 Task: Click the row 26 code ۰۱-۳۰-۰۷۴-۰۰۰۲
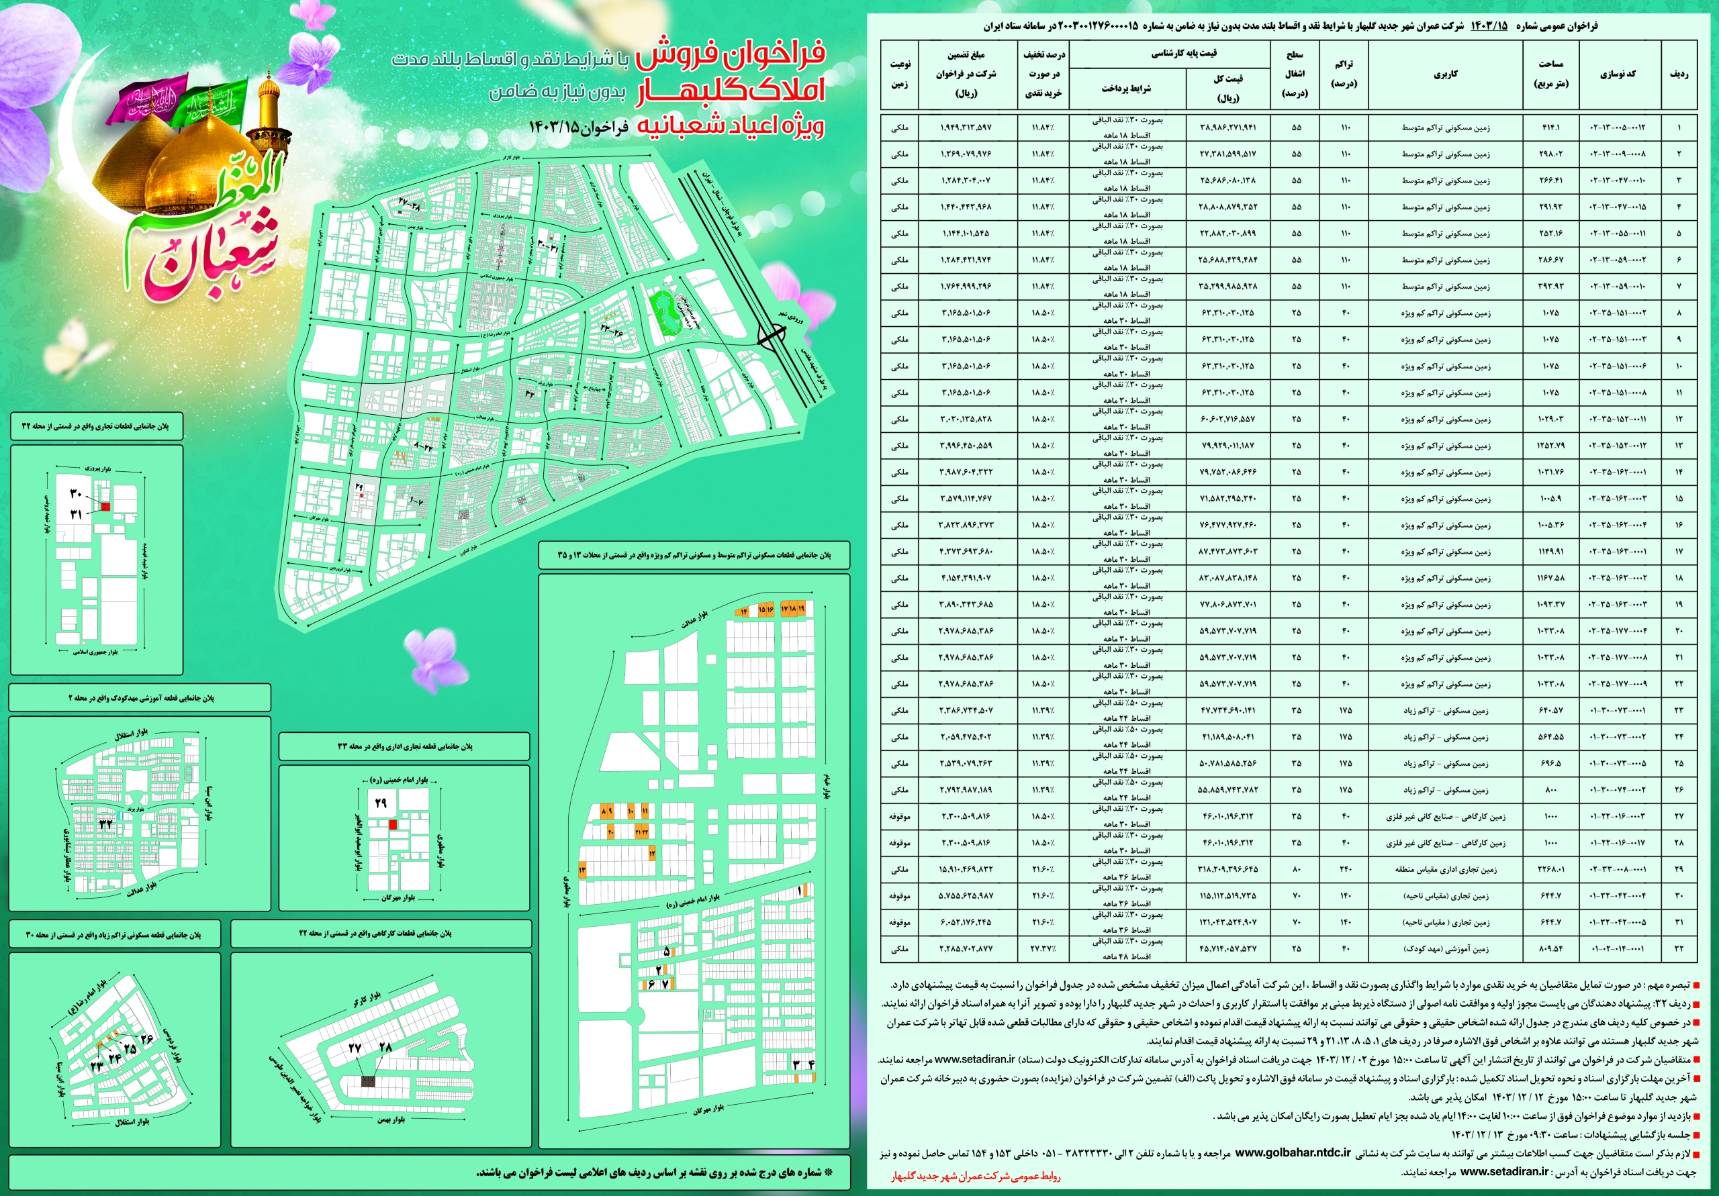coord(1618,789)
